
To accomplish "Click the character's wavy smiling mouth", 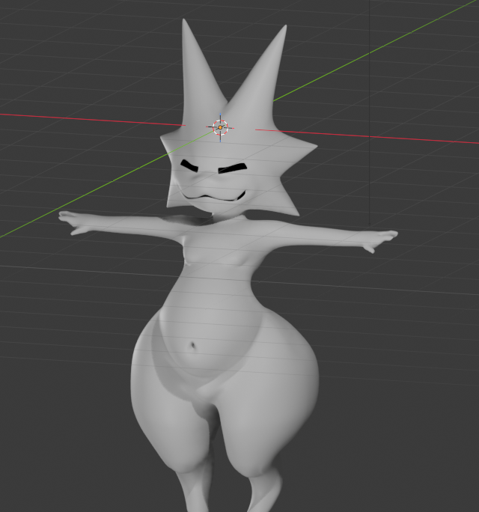I will point(213,196).
